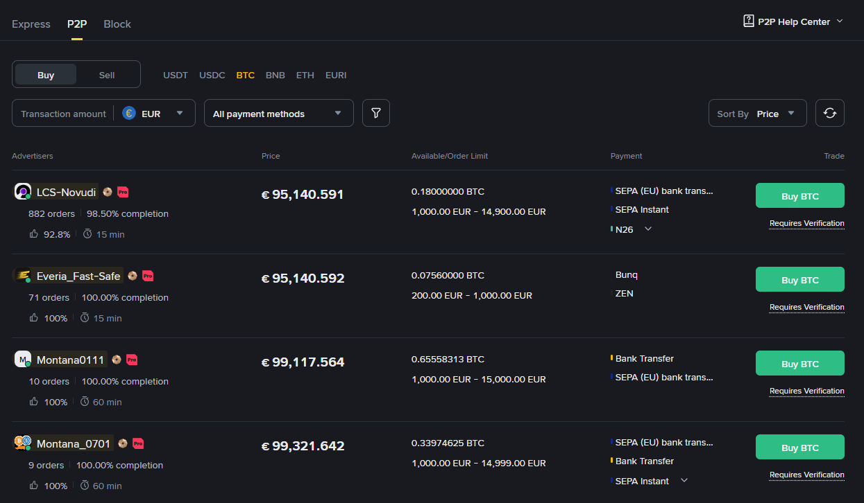
Task: Switch to Buy mode
Action: [x=46, y=75]
